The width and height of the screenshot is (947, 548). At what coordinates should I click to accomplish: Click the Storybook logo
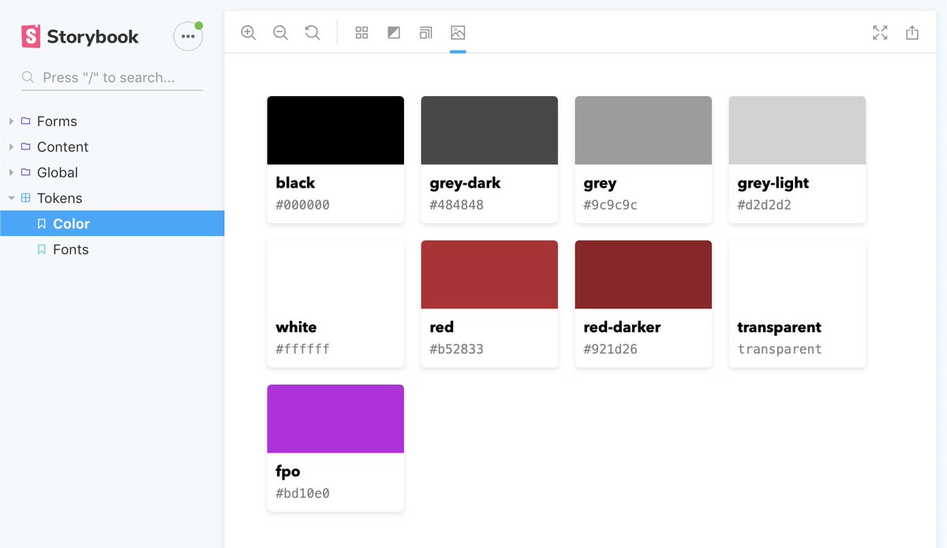coord(80,36)
